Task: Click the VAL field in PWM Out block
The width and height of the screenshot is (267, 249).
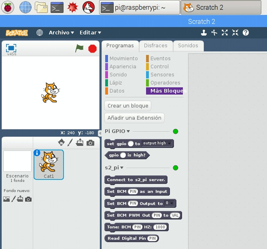Action: pos(175,215)
